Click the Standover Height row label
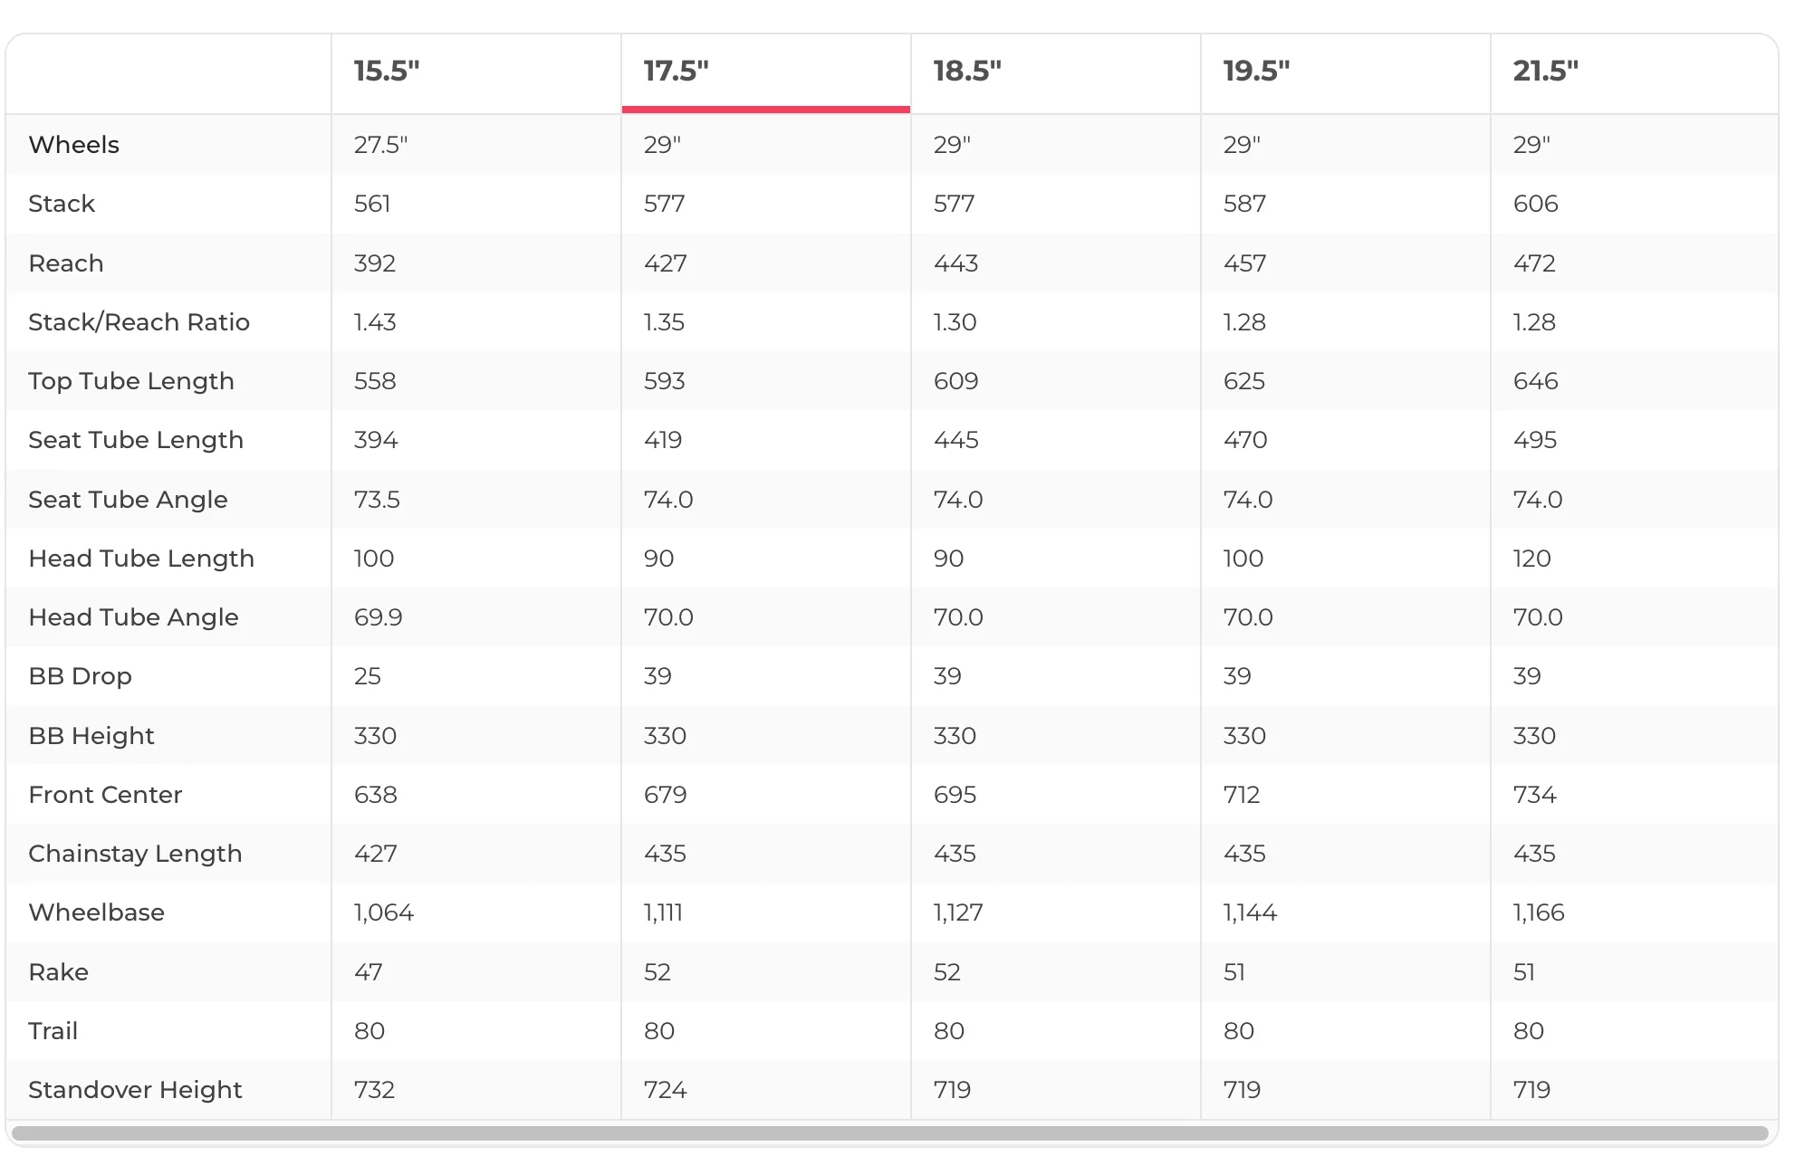The image size is (1795, 1175). tap(135, 1090)
